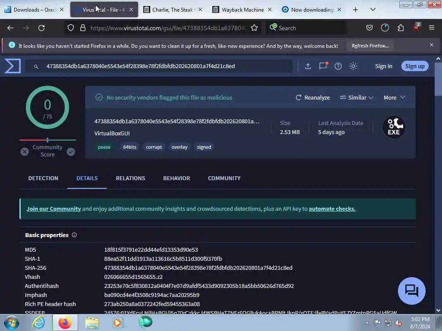The height and width of the screenshot is (331, 442).
Task: Open Windows Media Player in taskbar
Action: tap(118, 322)
